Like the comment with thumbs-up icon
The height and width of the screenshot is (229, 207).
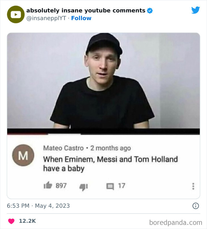tap(48, 186)
